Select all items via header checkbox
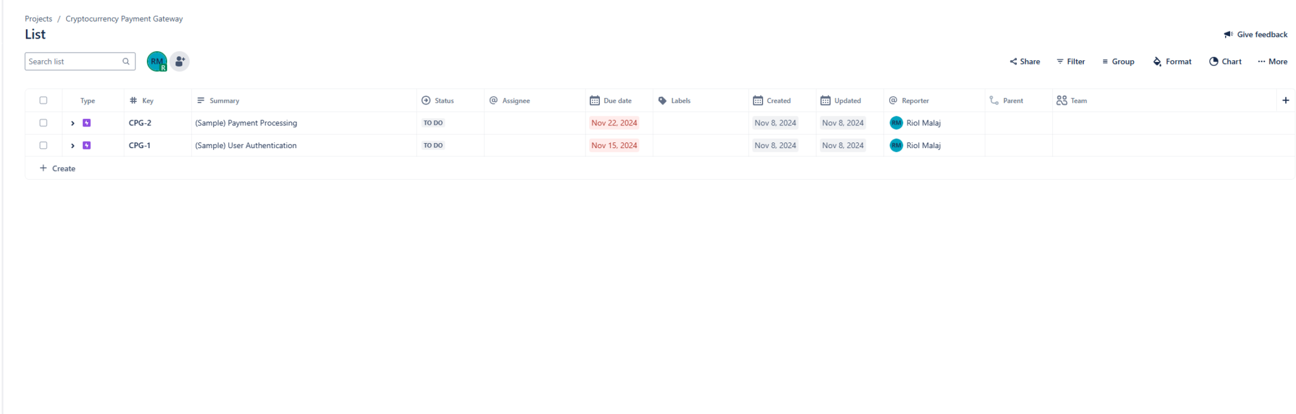Image resolution: width=1296 pixels, height=414 pixels. pos(44,100)
